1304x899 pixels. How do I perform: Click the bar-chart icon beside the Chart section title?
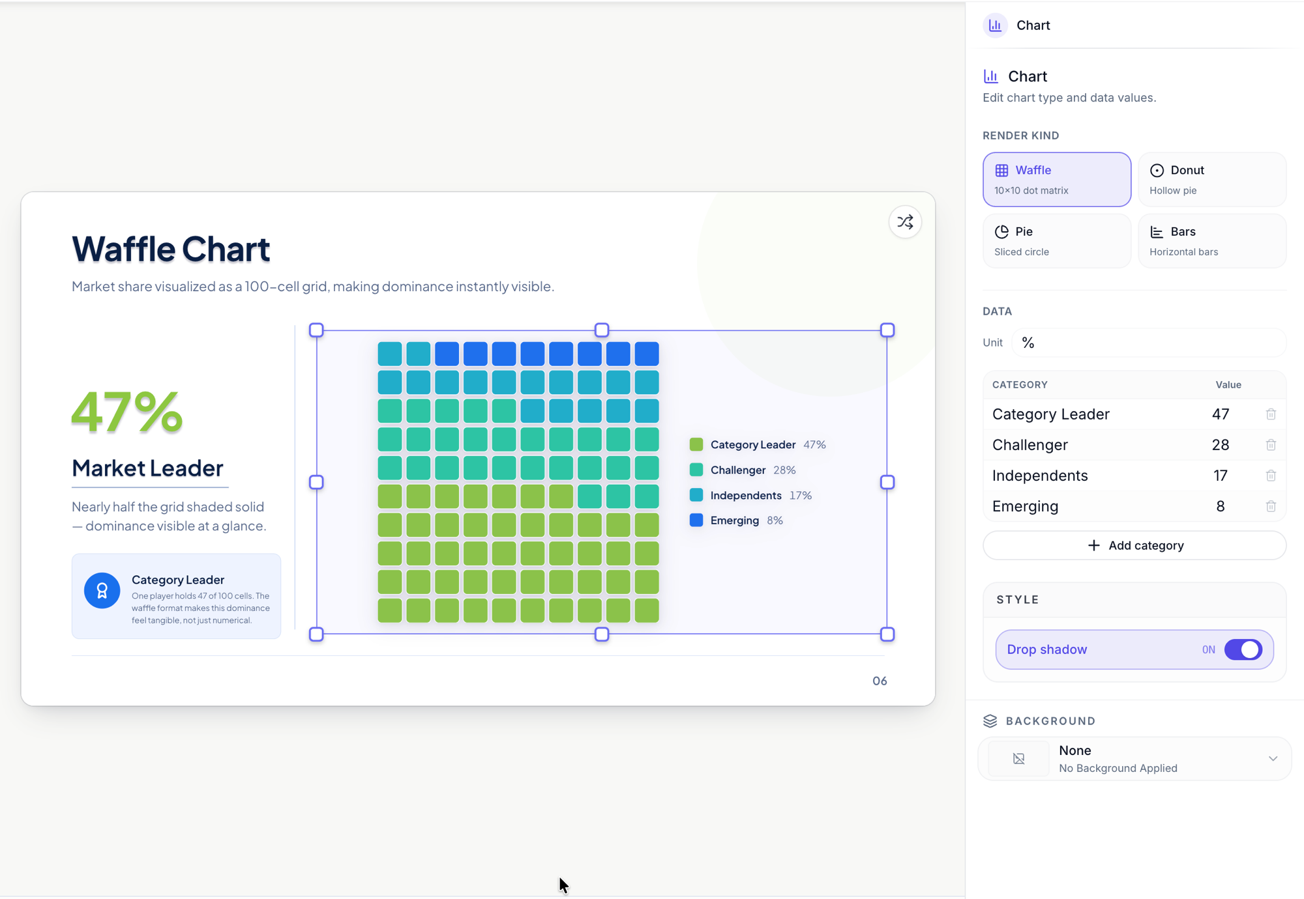click(991, 76)
